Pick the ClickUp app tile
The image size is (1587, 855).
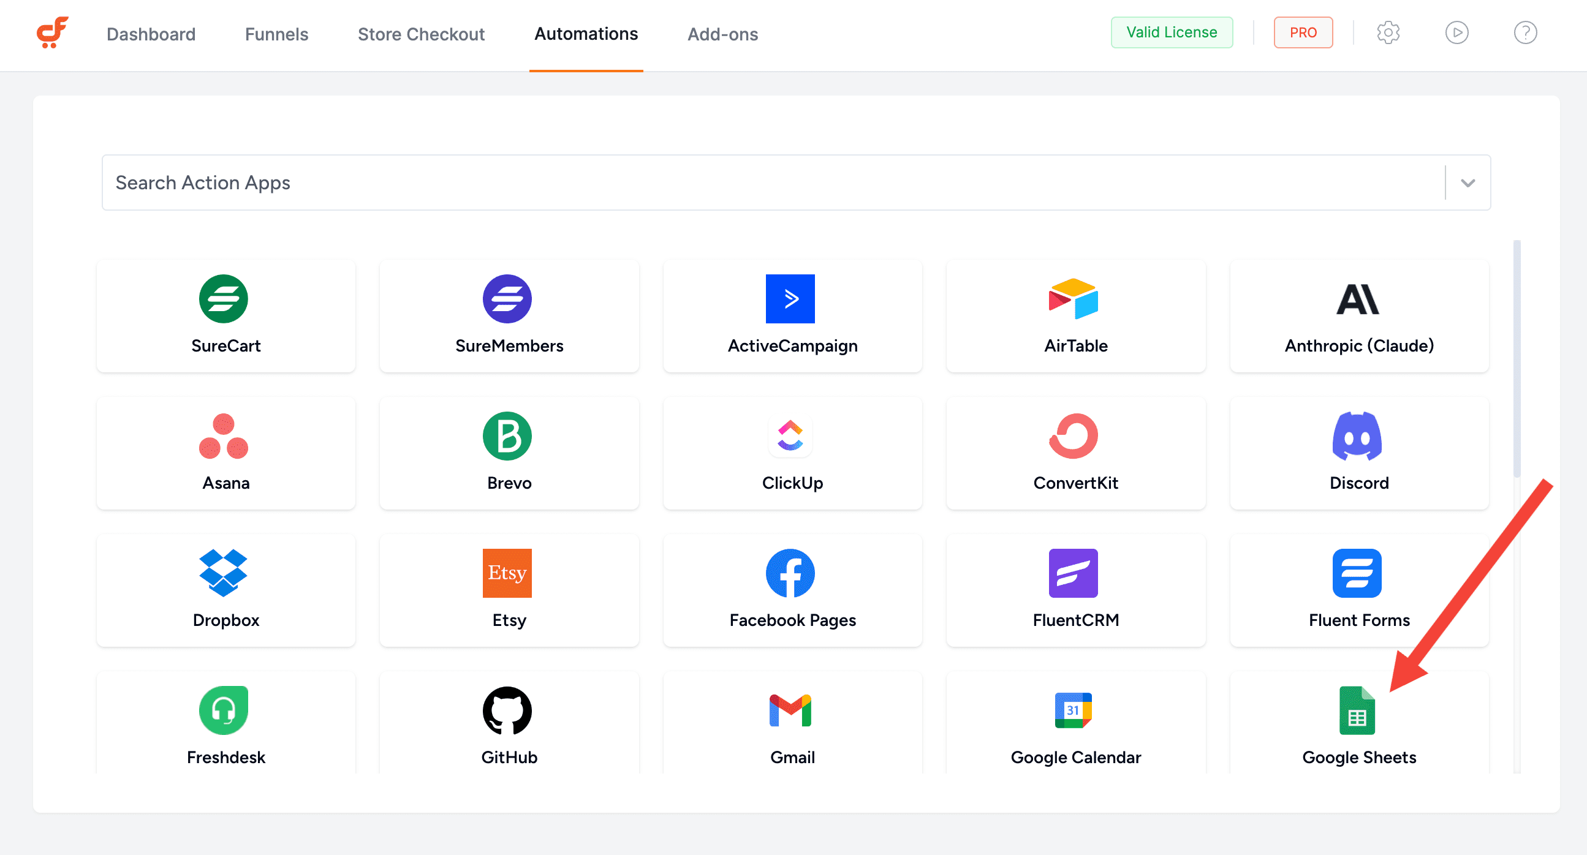pyautogui.click(x=792, y=453)
